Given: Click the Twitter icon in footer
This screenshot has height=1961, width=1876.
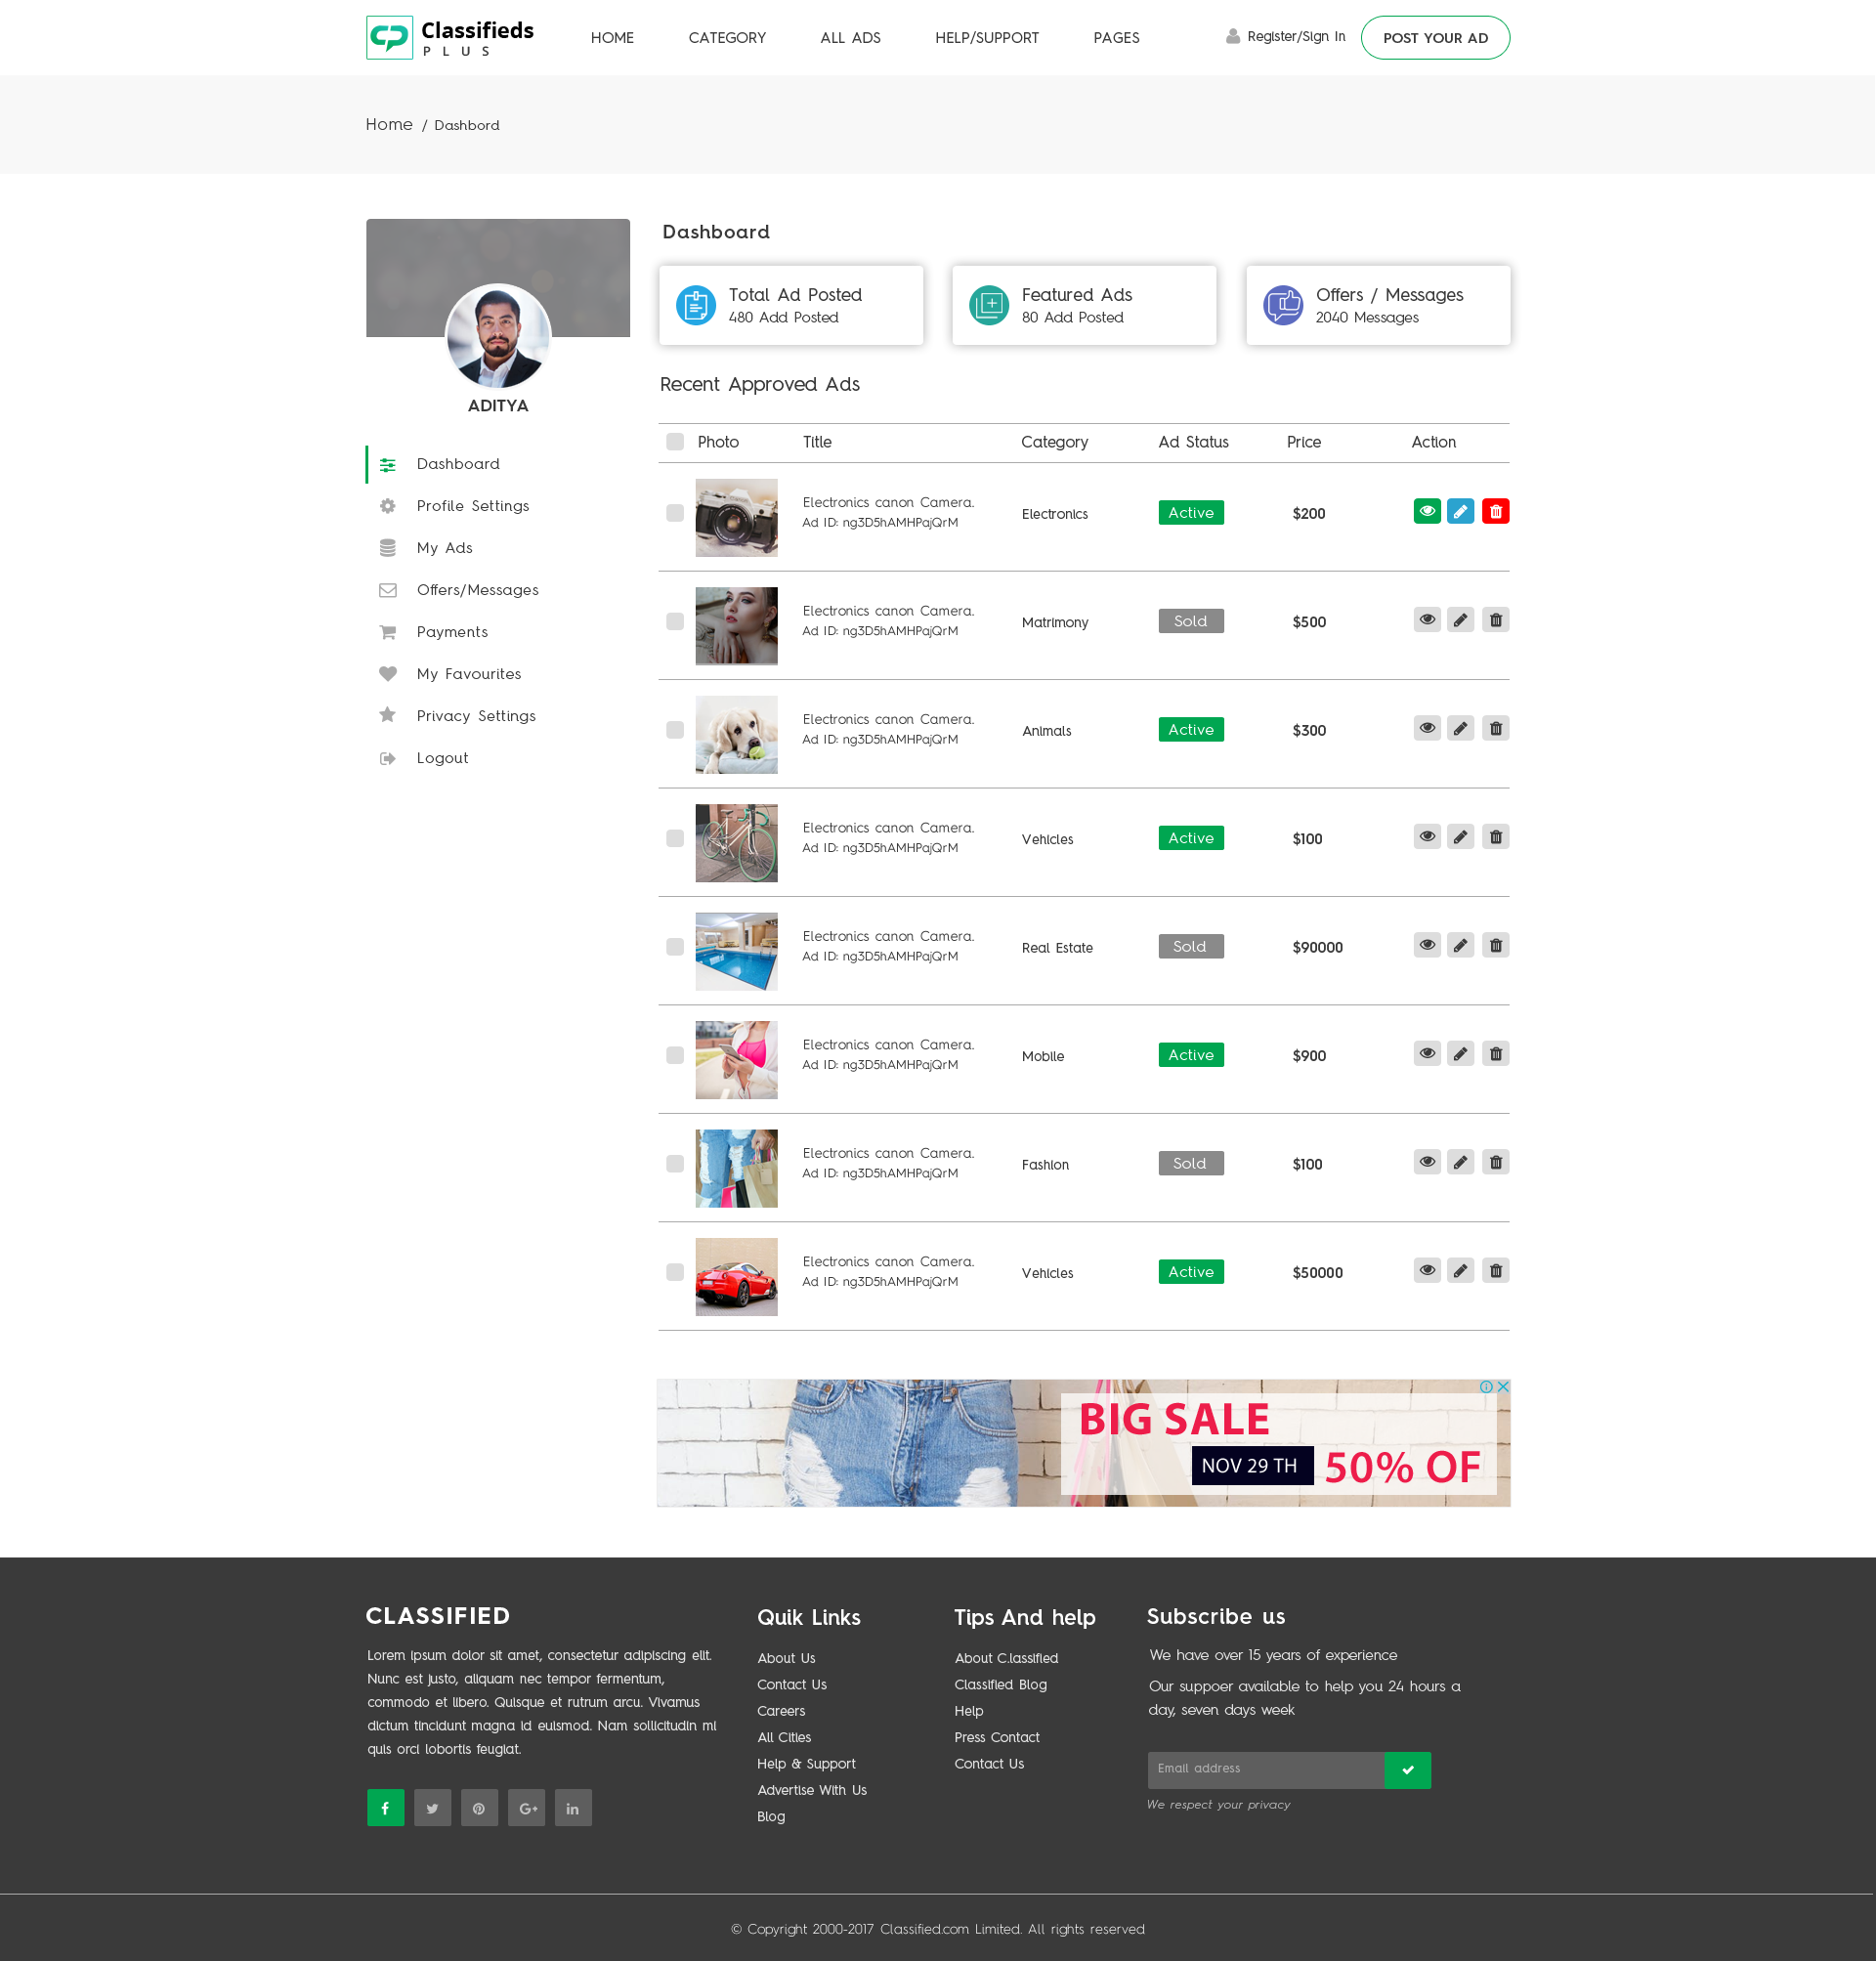Looking at the screenshot, I should click(432, 1808).
